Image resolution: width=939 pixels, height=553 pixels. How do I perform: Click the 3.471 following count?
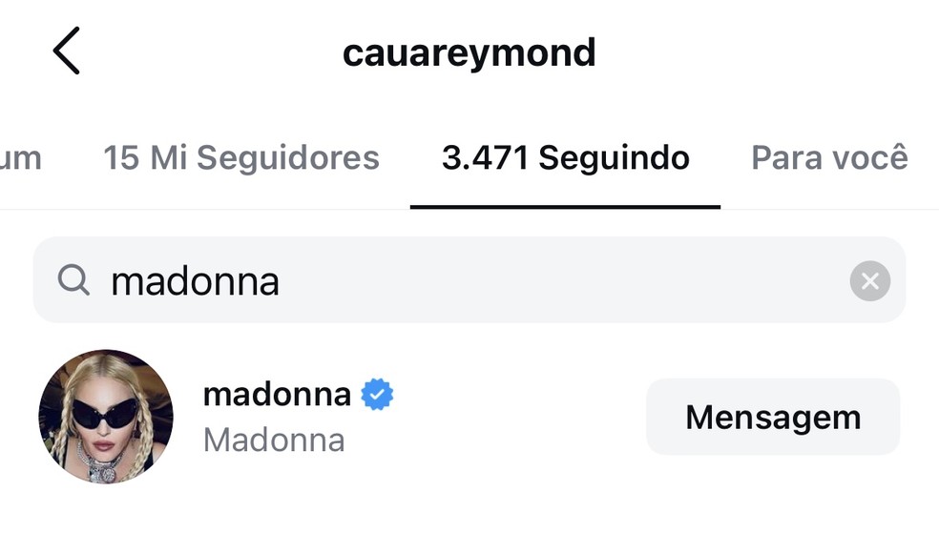tap(485, 158)
